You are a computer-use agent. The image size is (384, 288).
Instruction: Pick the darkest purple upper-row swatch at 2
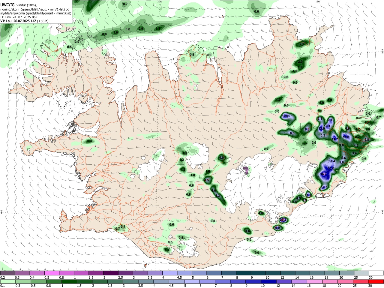[x=111, y=273]
